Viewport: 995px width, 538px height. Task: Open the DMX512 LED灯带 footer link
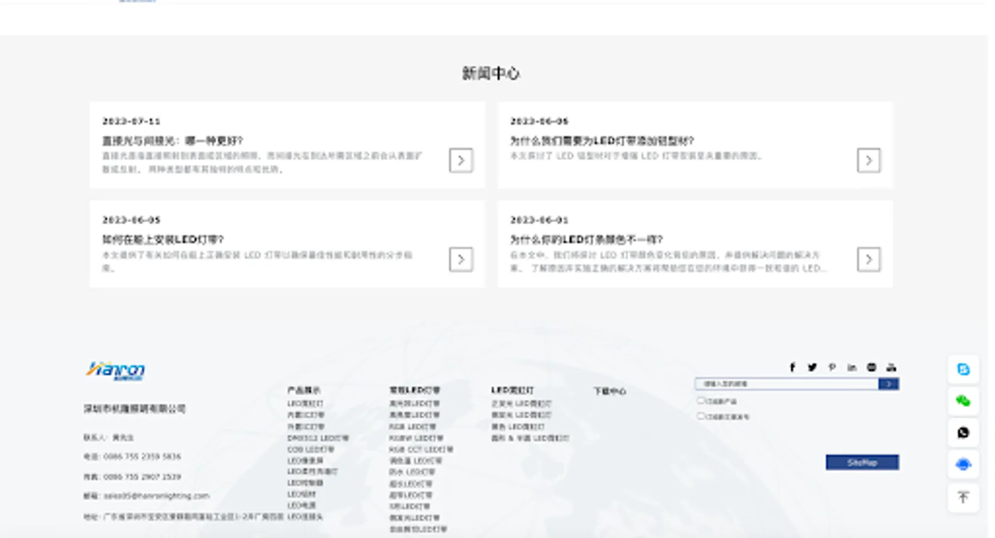318,438
